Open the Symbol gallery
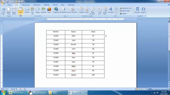This screenshot has width=170, height=95. (143, 11)
